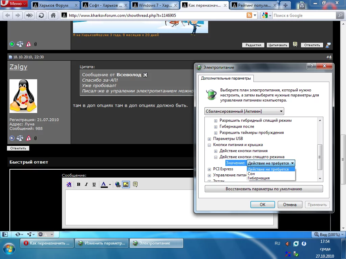Expand Разрешить таймеры пробуждения
This screenshot has width=346, height=259.
216,133
